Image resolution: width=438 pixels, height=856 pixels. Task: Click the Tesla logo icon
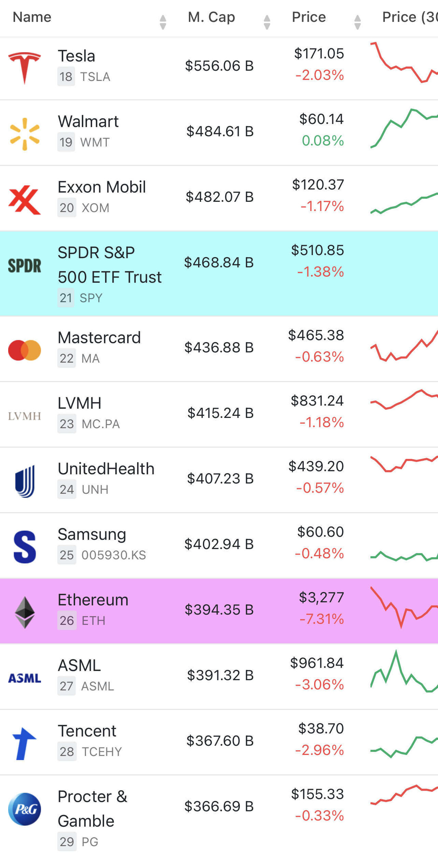[x=24, y=67]
